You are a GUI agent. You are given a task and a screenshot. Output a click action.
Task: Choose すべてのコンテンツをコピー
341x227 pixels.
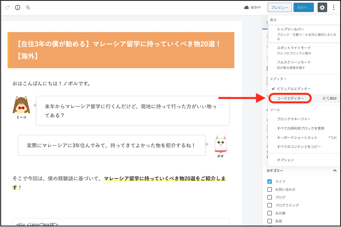304,147
